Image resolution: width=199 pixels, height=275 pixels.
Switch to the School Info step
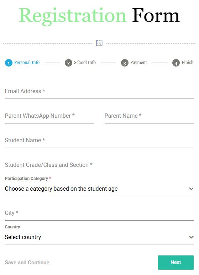pyautogui.click(x=85, y=63)
